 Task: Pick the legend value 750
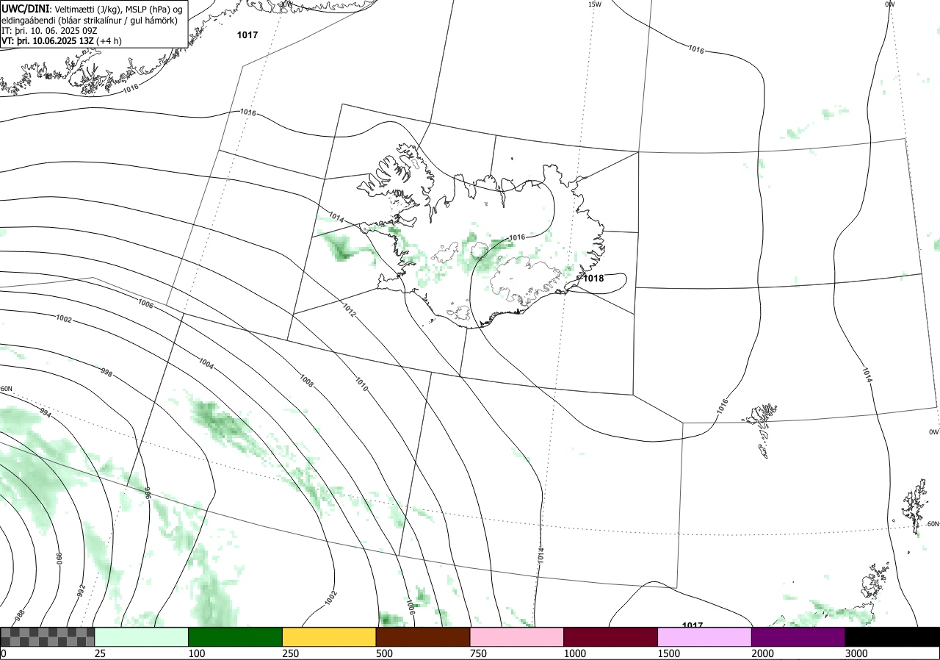[478, 653]
